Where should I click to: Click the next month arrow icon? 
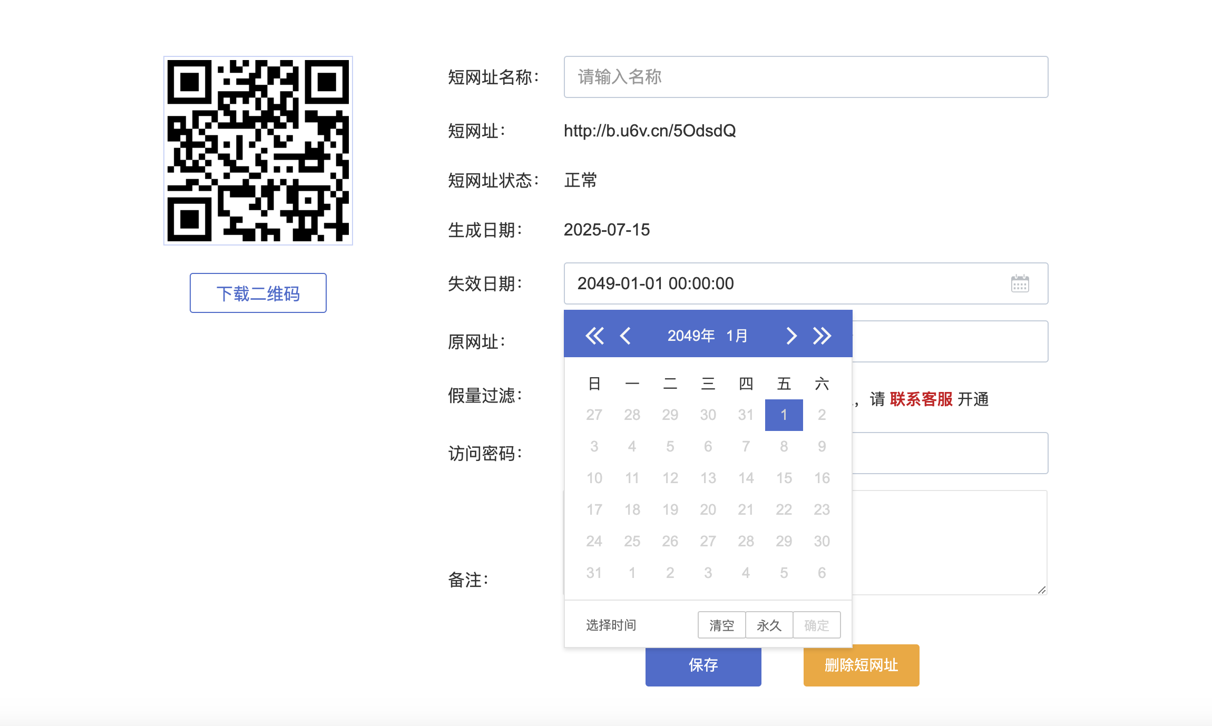pyautogui.click(x=791, y=336)
